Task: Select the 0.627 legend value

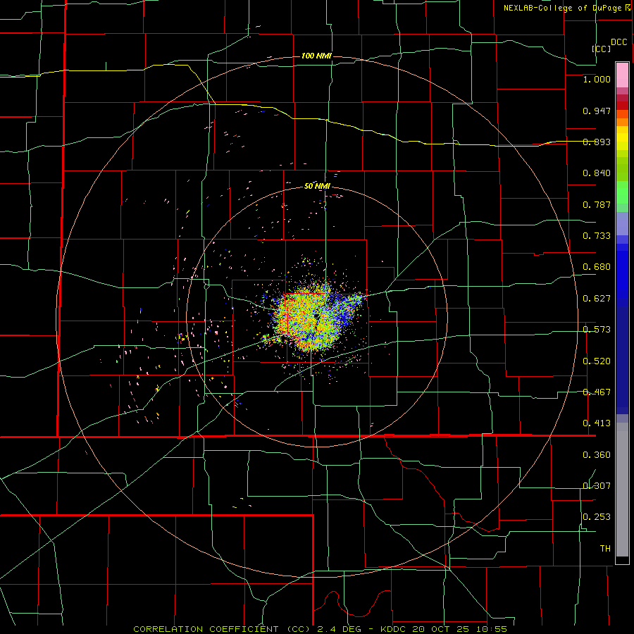Action: [x=597, y=299]
